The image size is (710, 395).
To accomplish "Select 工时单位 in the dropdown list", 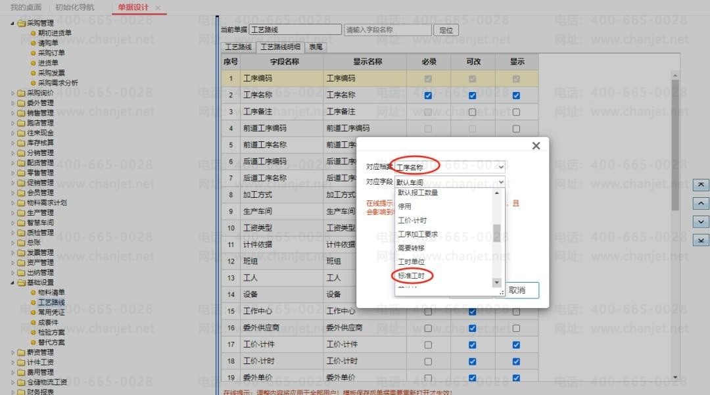I will pos(412,262).
